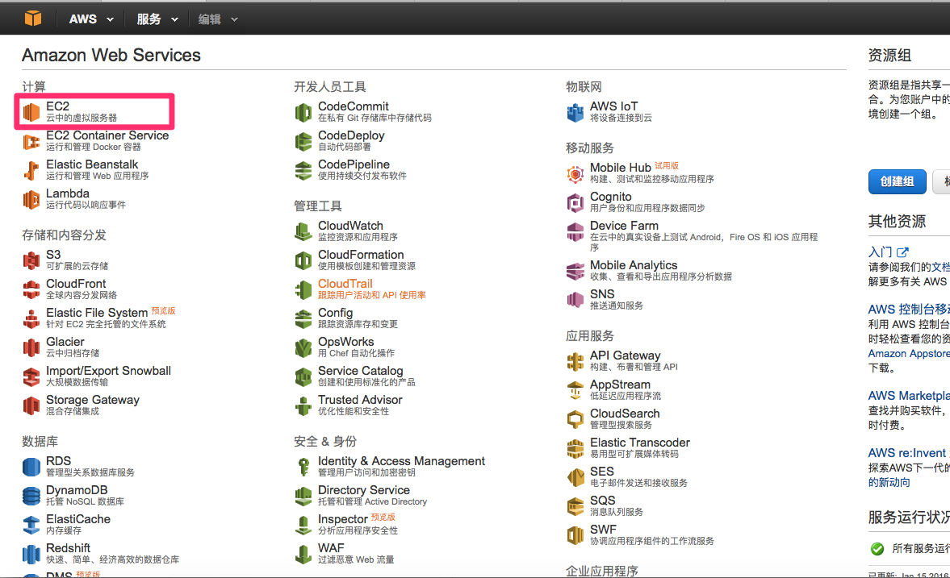Screen dimensions: 950x578
Task: Open the SQS queue icon
Action: click(x=575, y=506)
